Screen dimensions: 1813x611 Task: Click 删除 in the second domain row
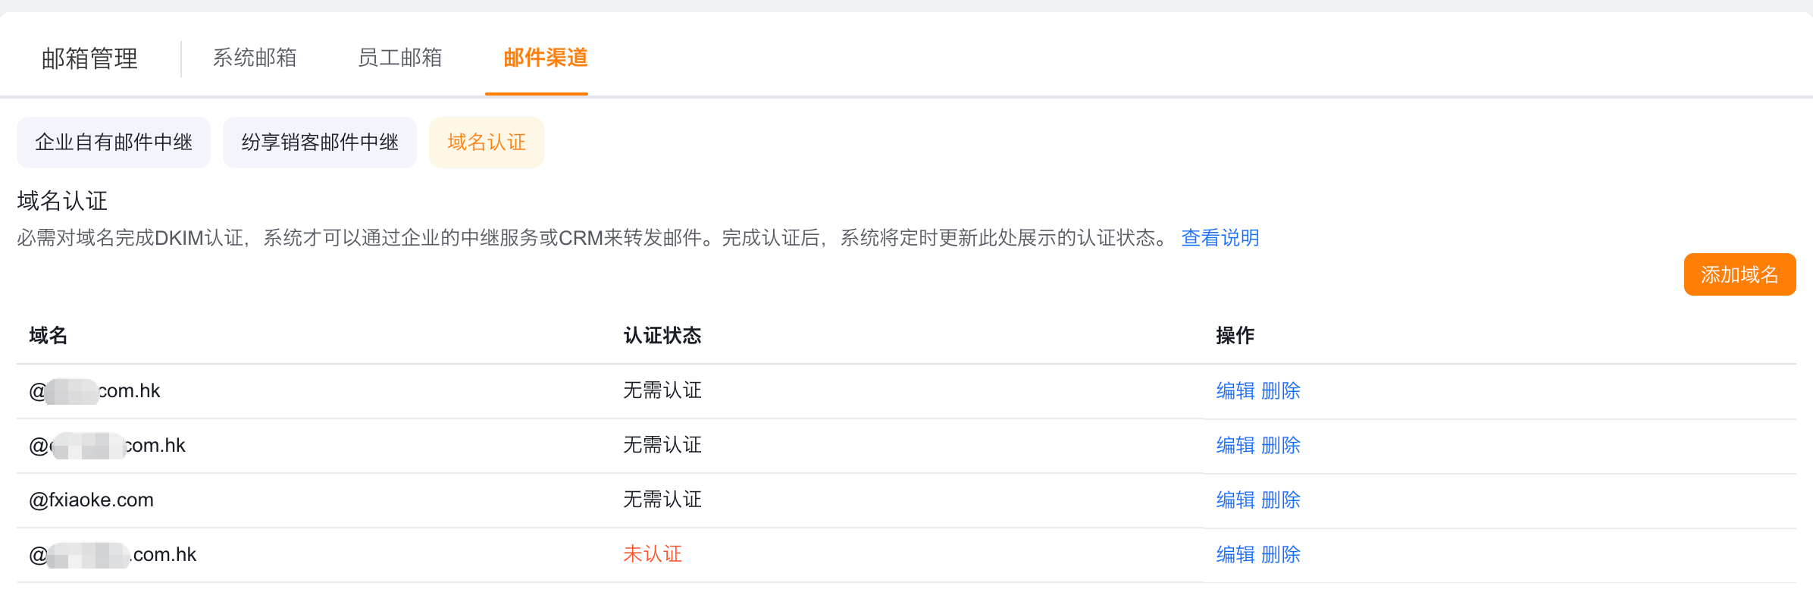[1281, 446]
